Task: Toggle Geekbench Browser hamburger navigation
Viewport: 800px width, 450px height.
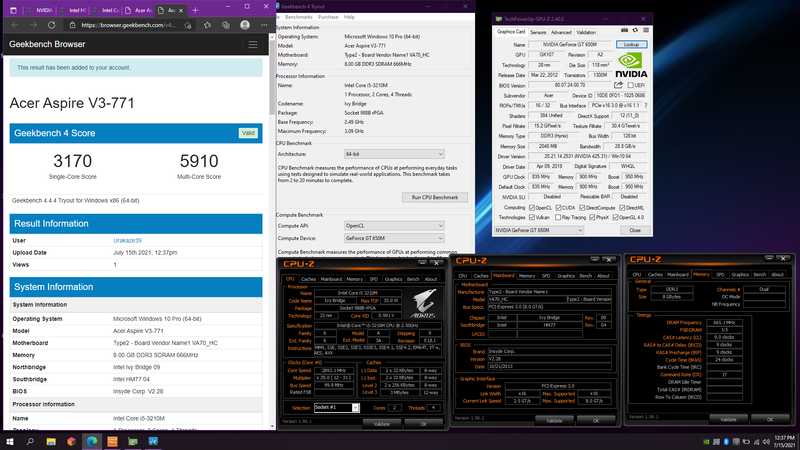Action: 252,45
